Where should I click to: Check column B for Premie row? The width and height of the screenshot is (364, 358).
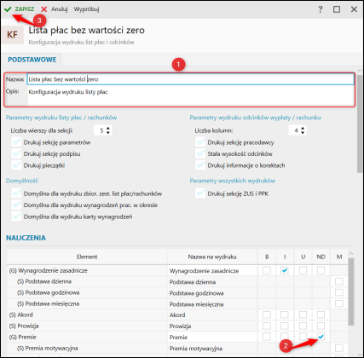(x=267, y=337)
